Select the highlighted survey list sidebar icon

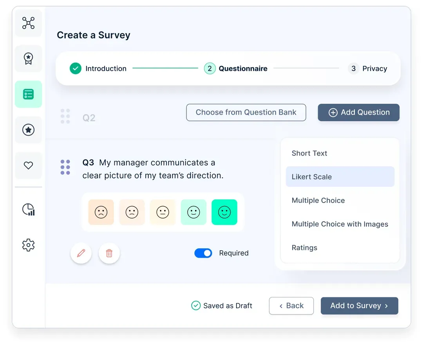[x=28, y=94]
